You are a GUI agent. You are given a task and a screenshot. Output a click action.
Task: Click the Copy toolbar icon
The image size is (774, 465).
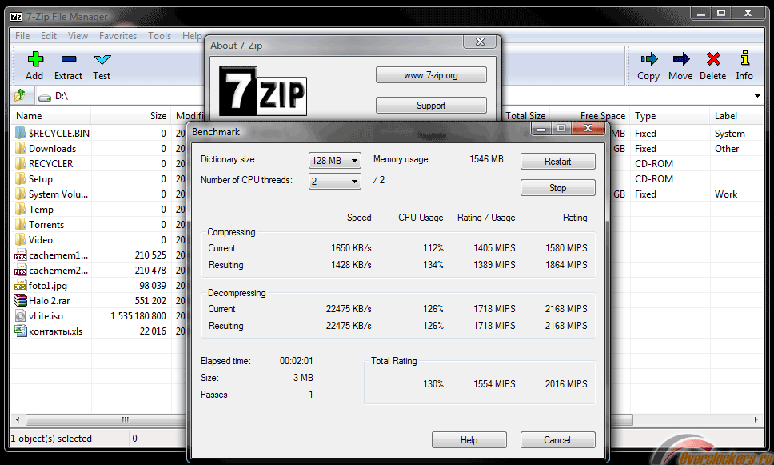coord(649,59)
